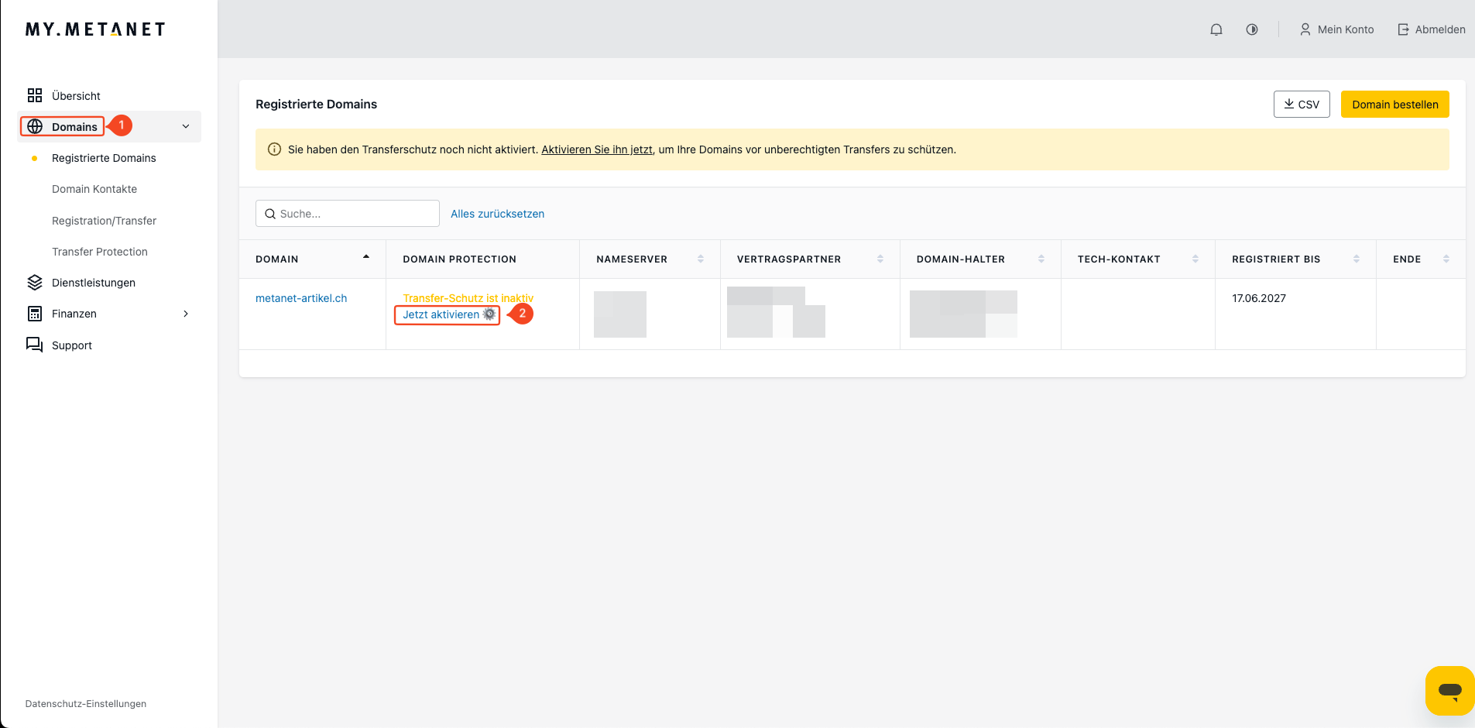Click the magnifier icon in the search field
Viewport: 1475px width, 728px height.
point(270,214)
